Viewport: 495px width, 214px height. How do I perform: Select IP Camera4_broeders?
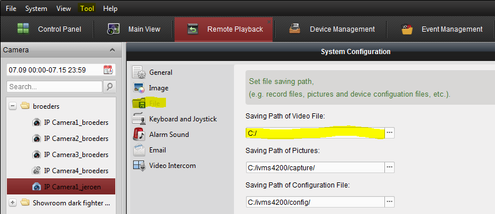coord(76,170)
